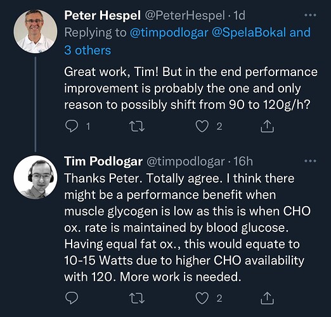331x317 pixels.
Task: Open Tim Podlogar's display name
Action: tap(103, 162)
